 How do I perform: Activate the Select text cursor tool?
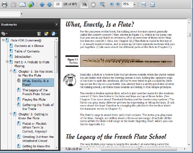pyautogui.click(x=84, y=4)
